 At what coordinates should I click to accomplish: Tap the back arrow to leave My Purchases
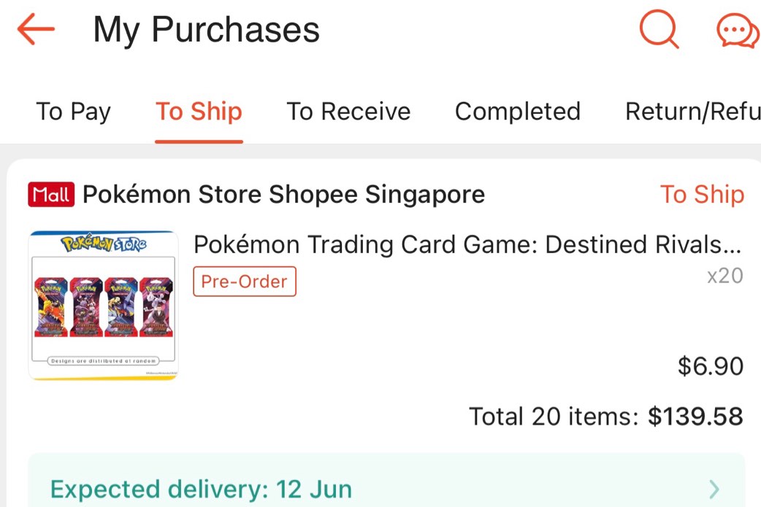point(35,29)
